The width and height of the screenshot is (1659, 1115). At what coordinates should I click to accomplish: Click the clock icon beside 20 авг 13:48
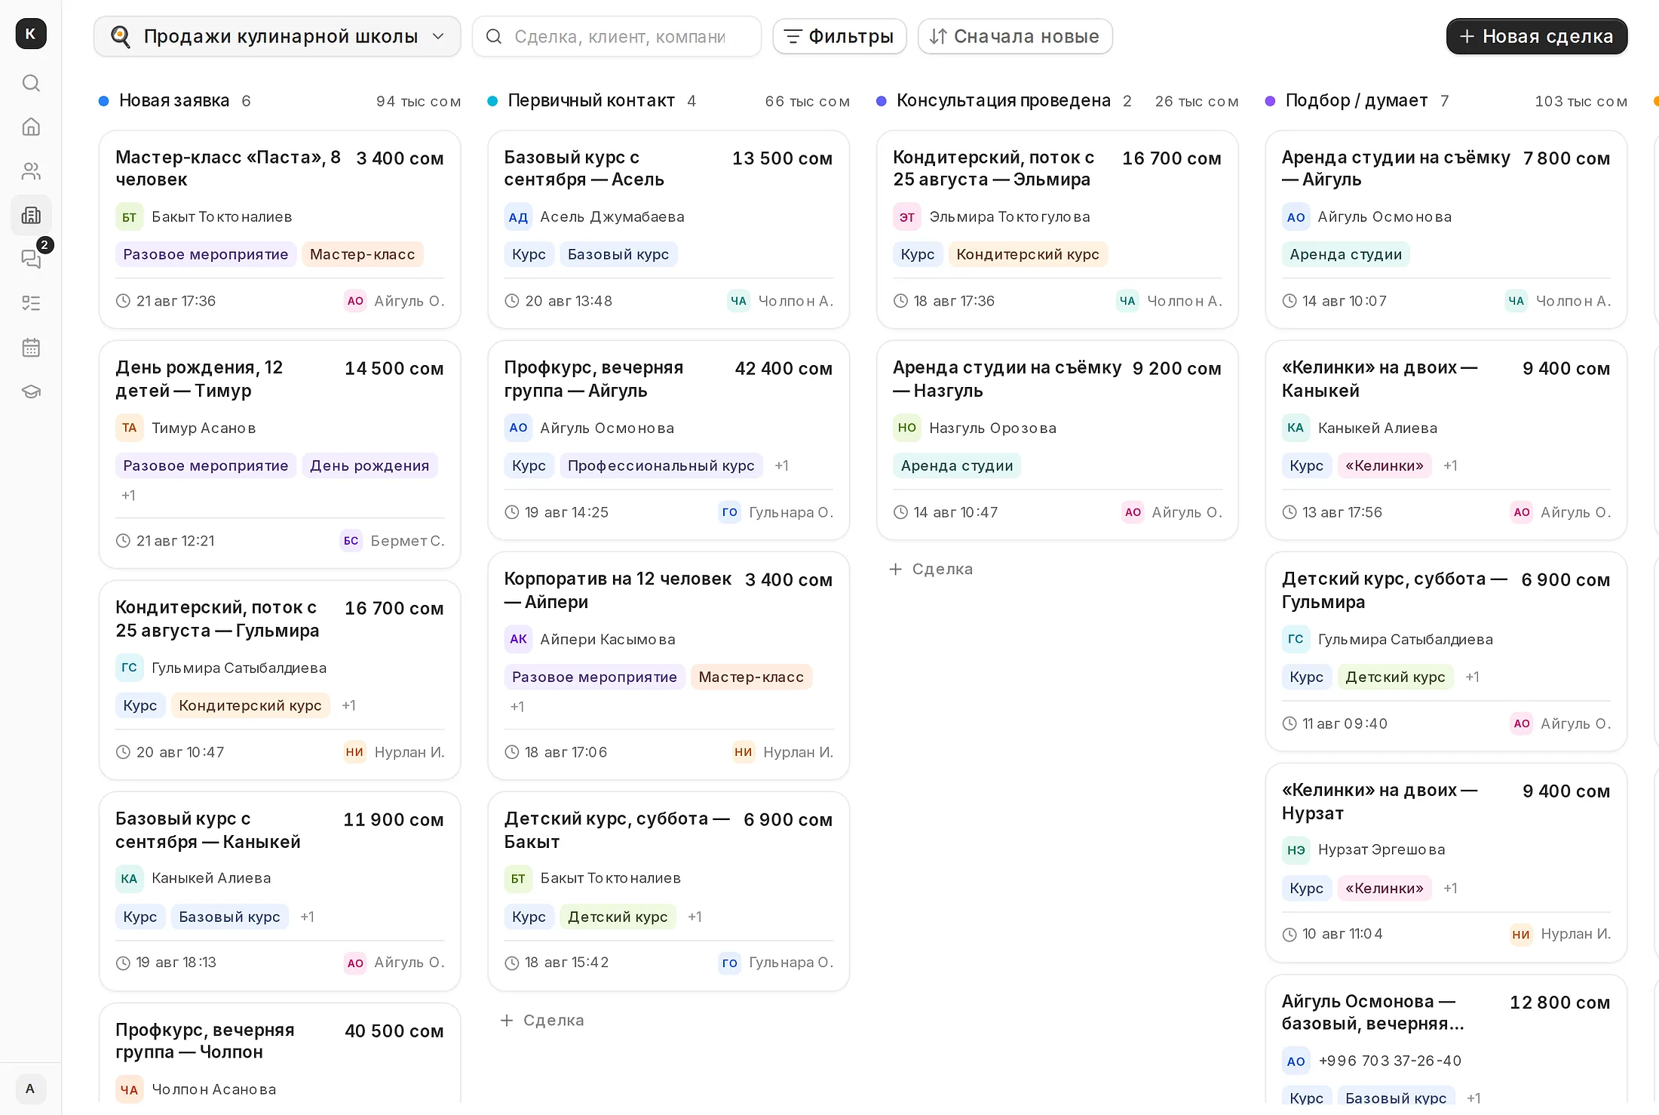512,301
